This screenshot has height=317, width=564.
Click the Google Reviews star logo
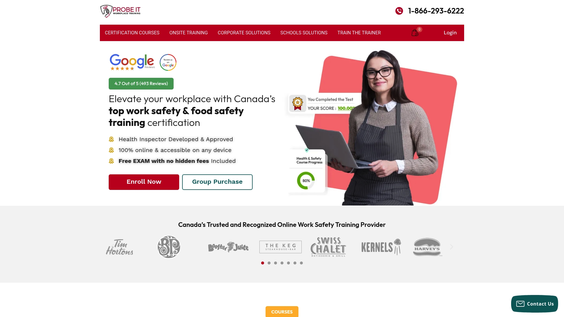132,62
